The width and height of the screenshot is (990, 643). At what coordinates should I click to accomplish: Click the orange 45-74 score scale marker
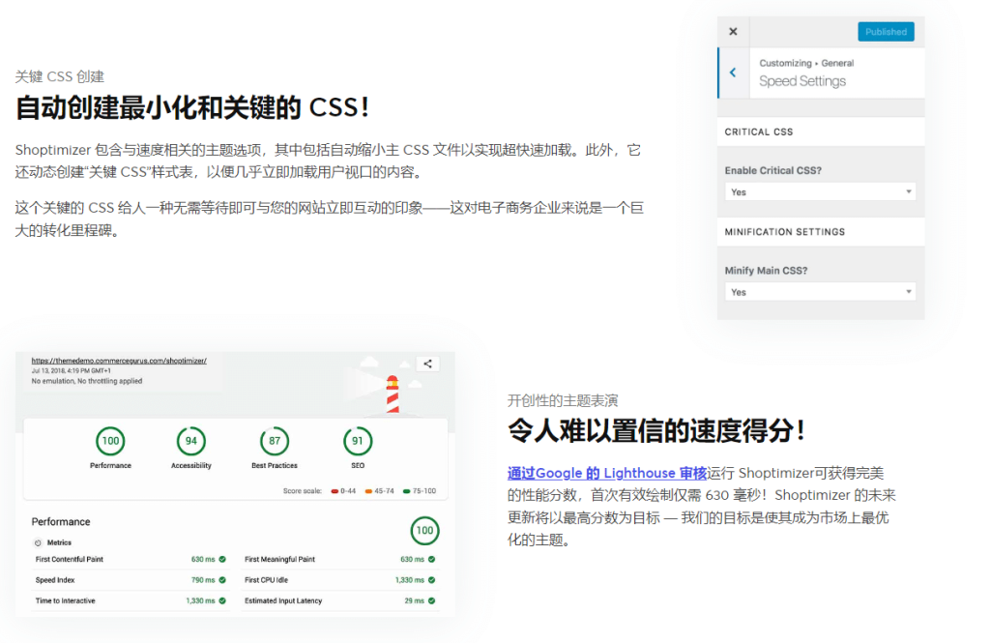368,491
